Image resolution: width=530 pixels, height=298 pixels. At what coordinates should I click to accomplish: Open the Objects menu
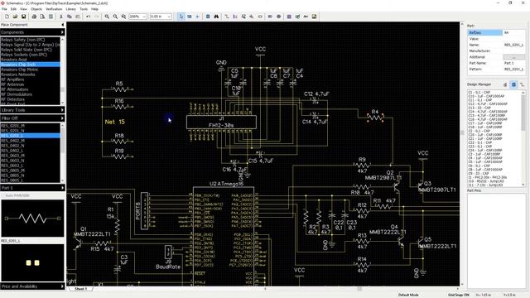[x=36, y=9]
